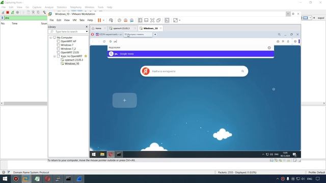Image resolution: width=326 pixels, height=183 pixels.
Task: Click the Yandex search field
Action: pos(194,71)
